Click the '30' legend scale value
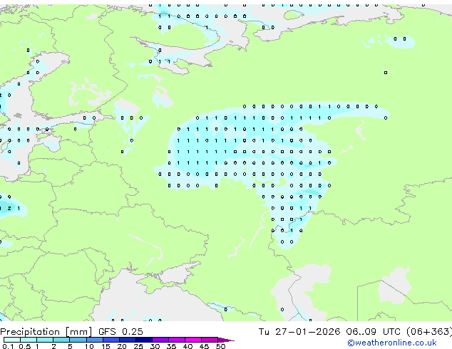Viewport: 452px width, 349px height. click(155, 346)
